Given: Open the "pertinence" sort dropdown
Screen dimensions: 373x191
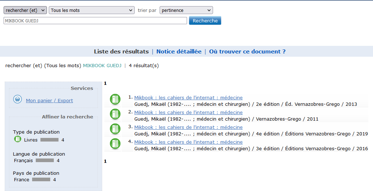Looking at the screenshot, I should pyautogui.click(x=186, y=10).
